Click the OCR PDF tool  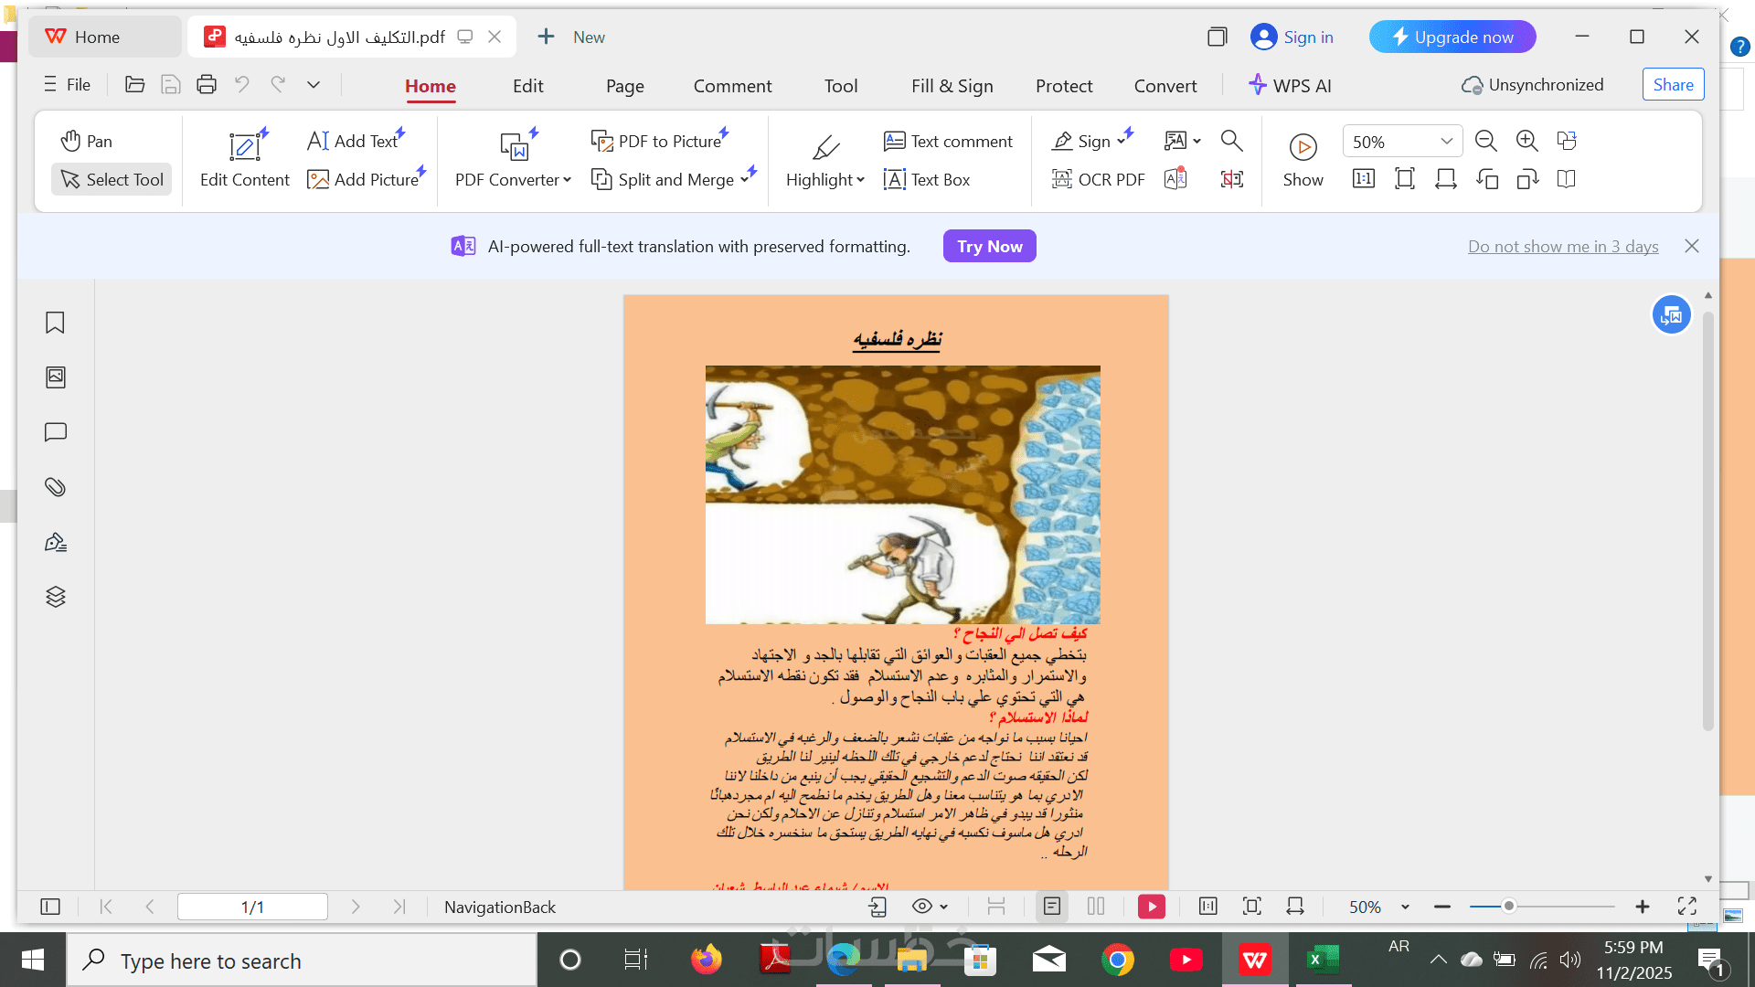[1098, 180]
